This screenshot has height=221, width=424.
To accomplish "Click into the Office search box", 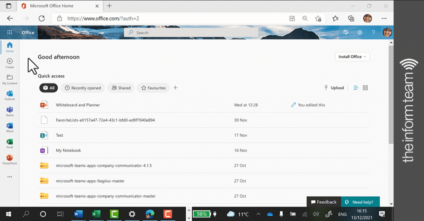I will pyautogui.click(x=191, y=32).
